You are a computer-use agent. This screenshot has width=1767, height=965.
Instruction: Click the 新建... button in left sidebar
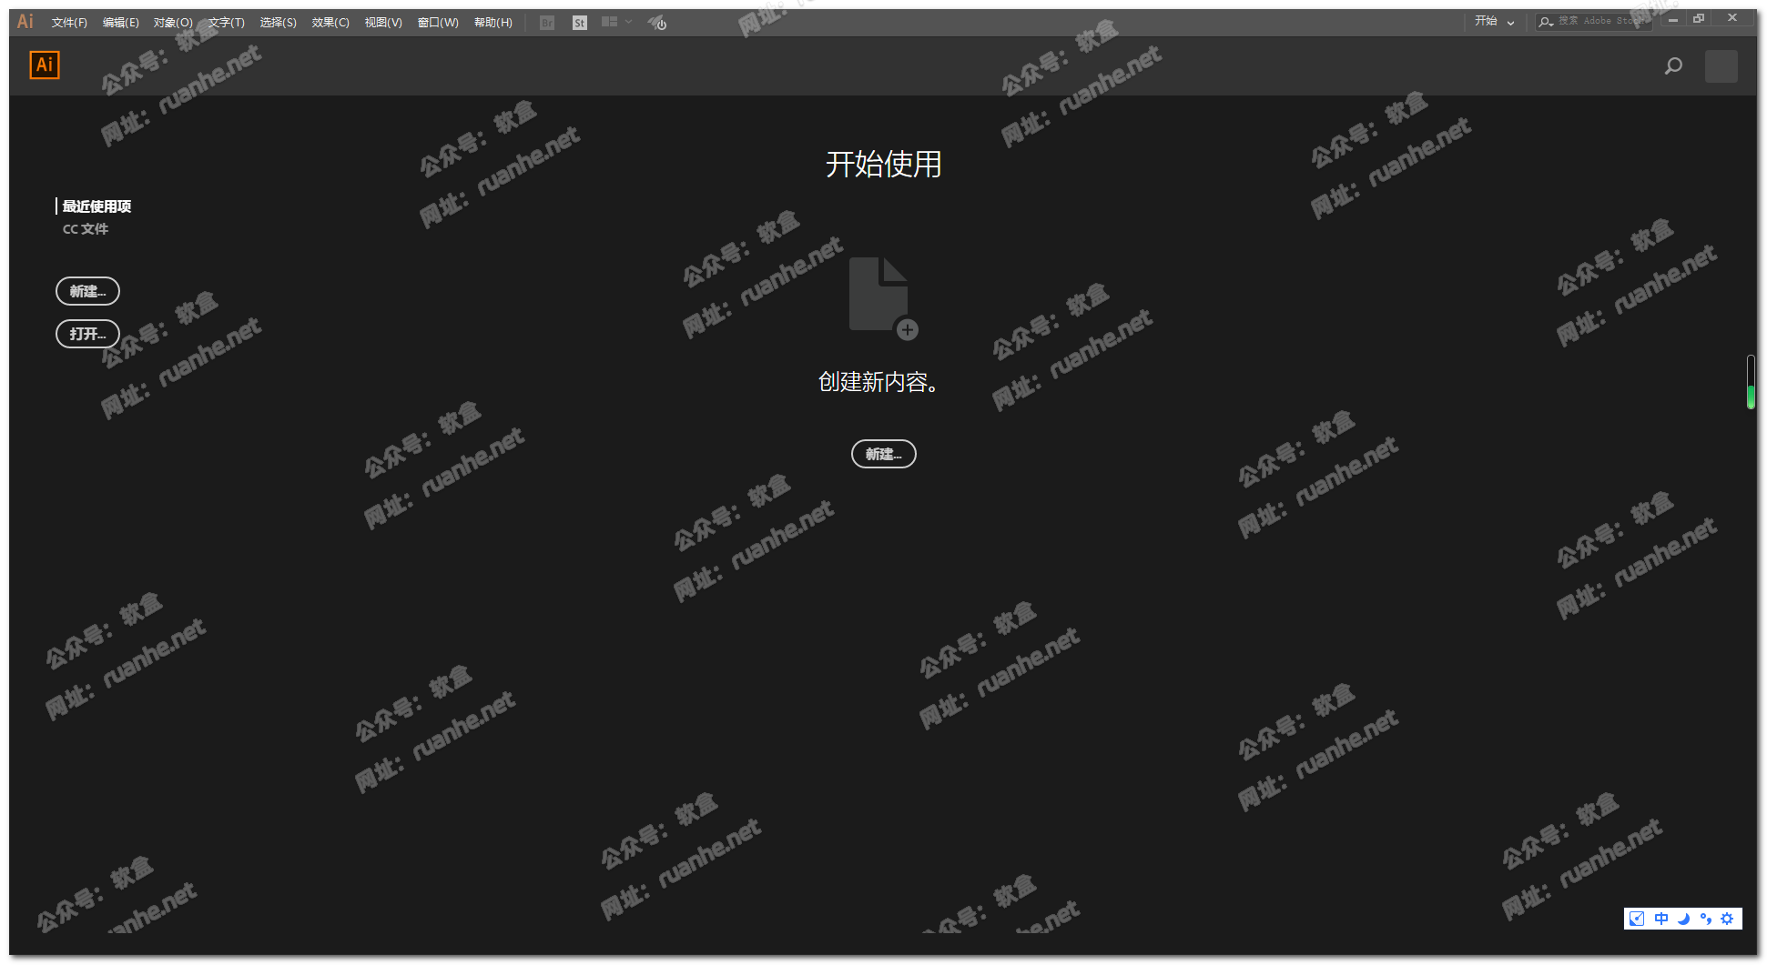[87, 291]
